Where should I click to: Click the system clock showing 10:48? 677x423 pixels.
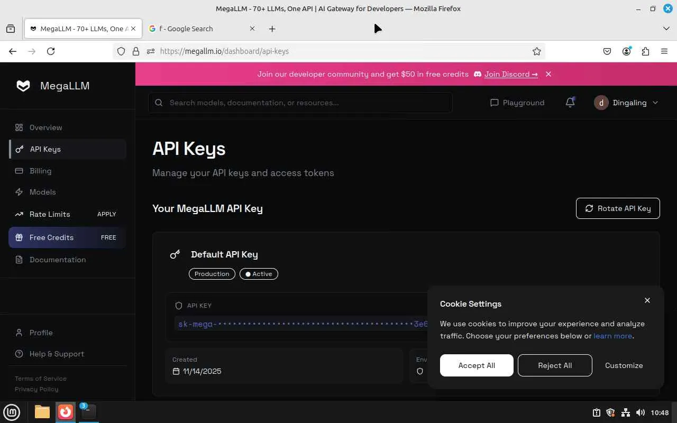660,412
